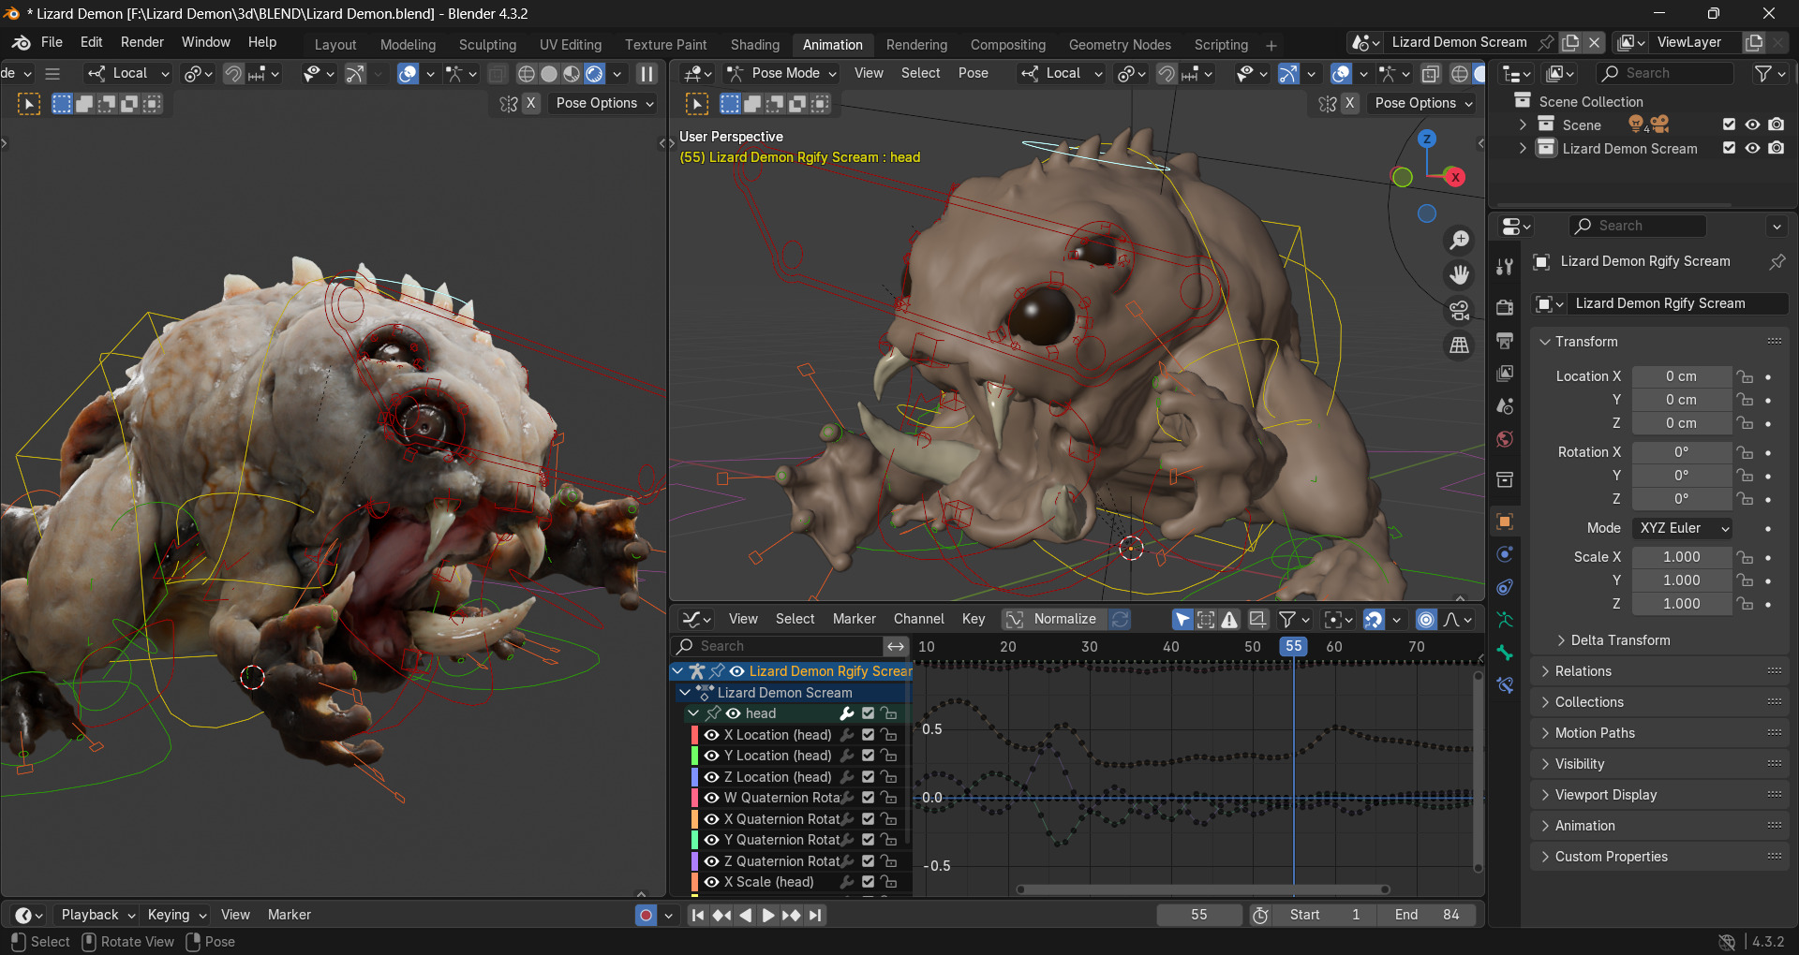Open the Channel menu in Graph Editor

[918, 619]
